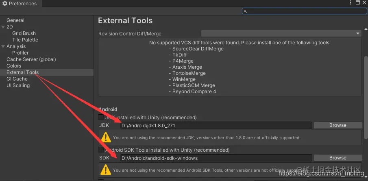This screenshot has width=368, height=181.
Task: Click the maximize window icon
Action: (358, 2)
